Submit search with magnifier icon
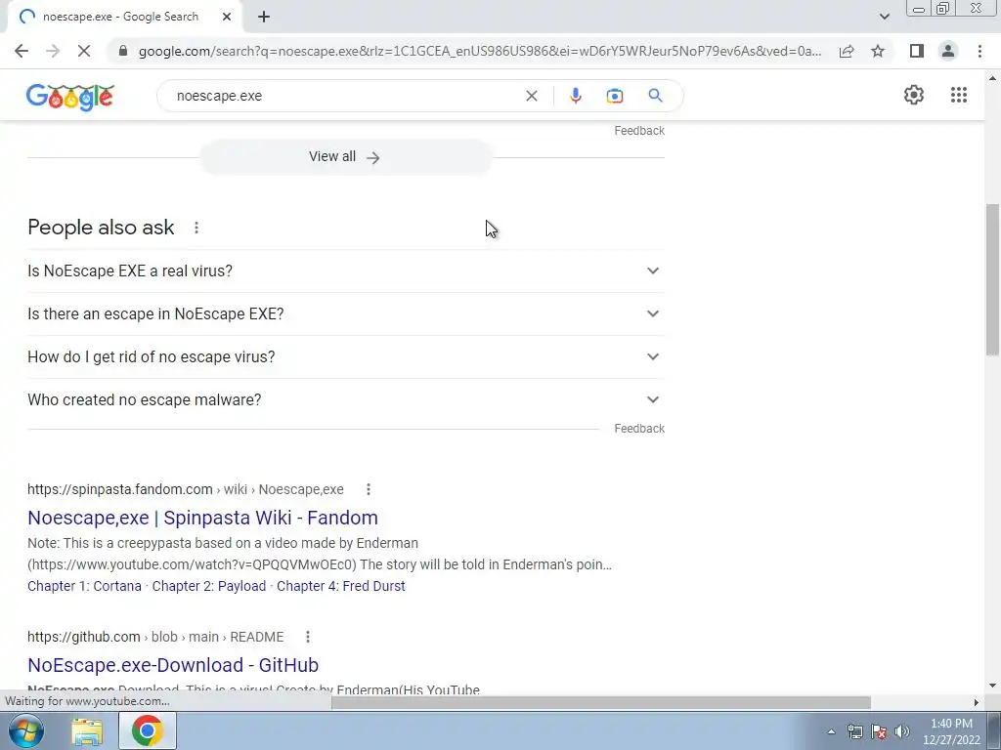1001x750 pixels. tap(655, 96)
